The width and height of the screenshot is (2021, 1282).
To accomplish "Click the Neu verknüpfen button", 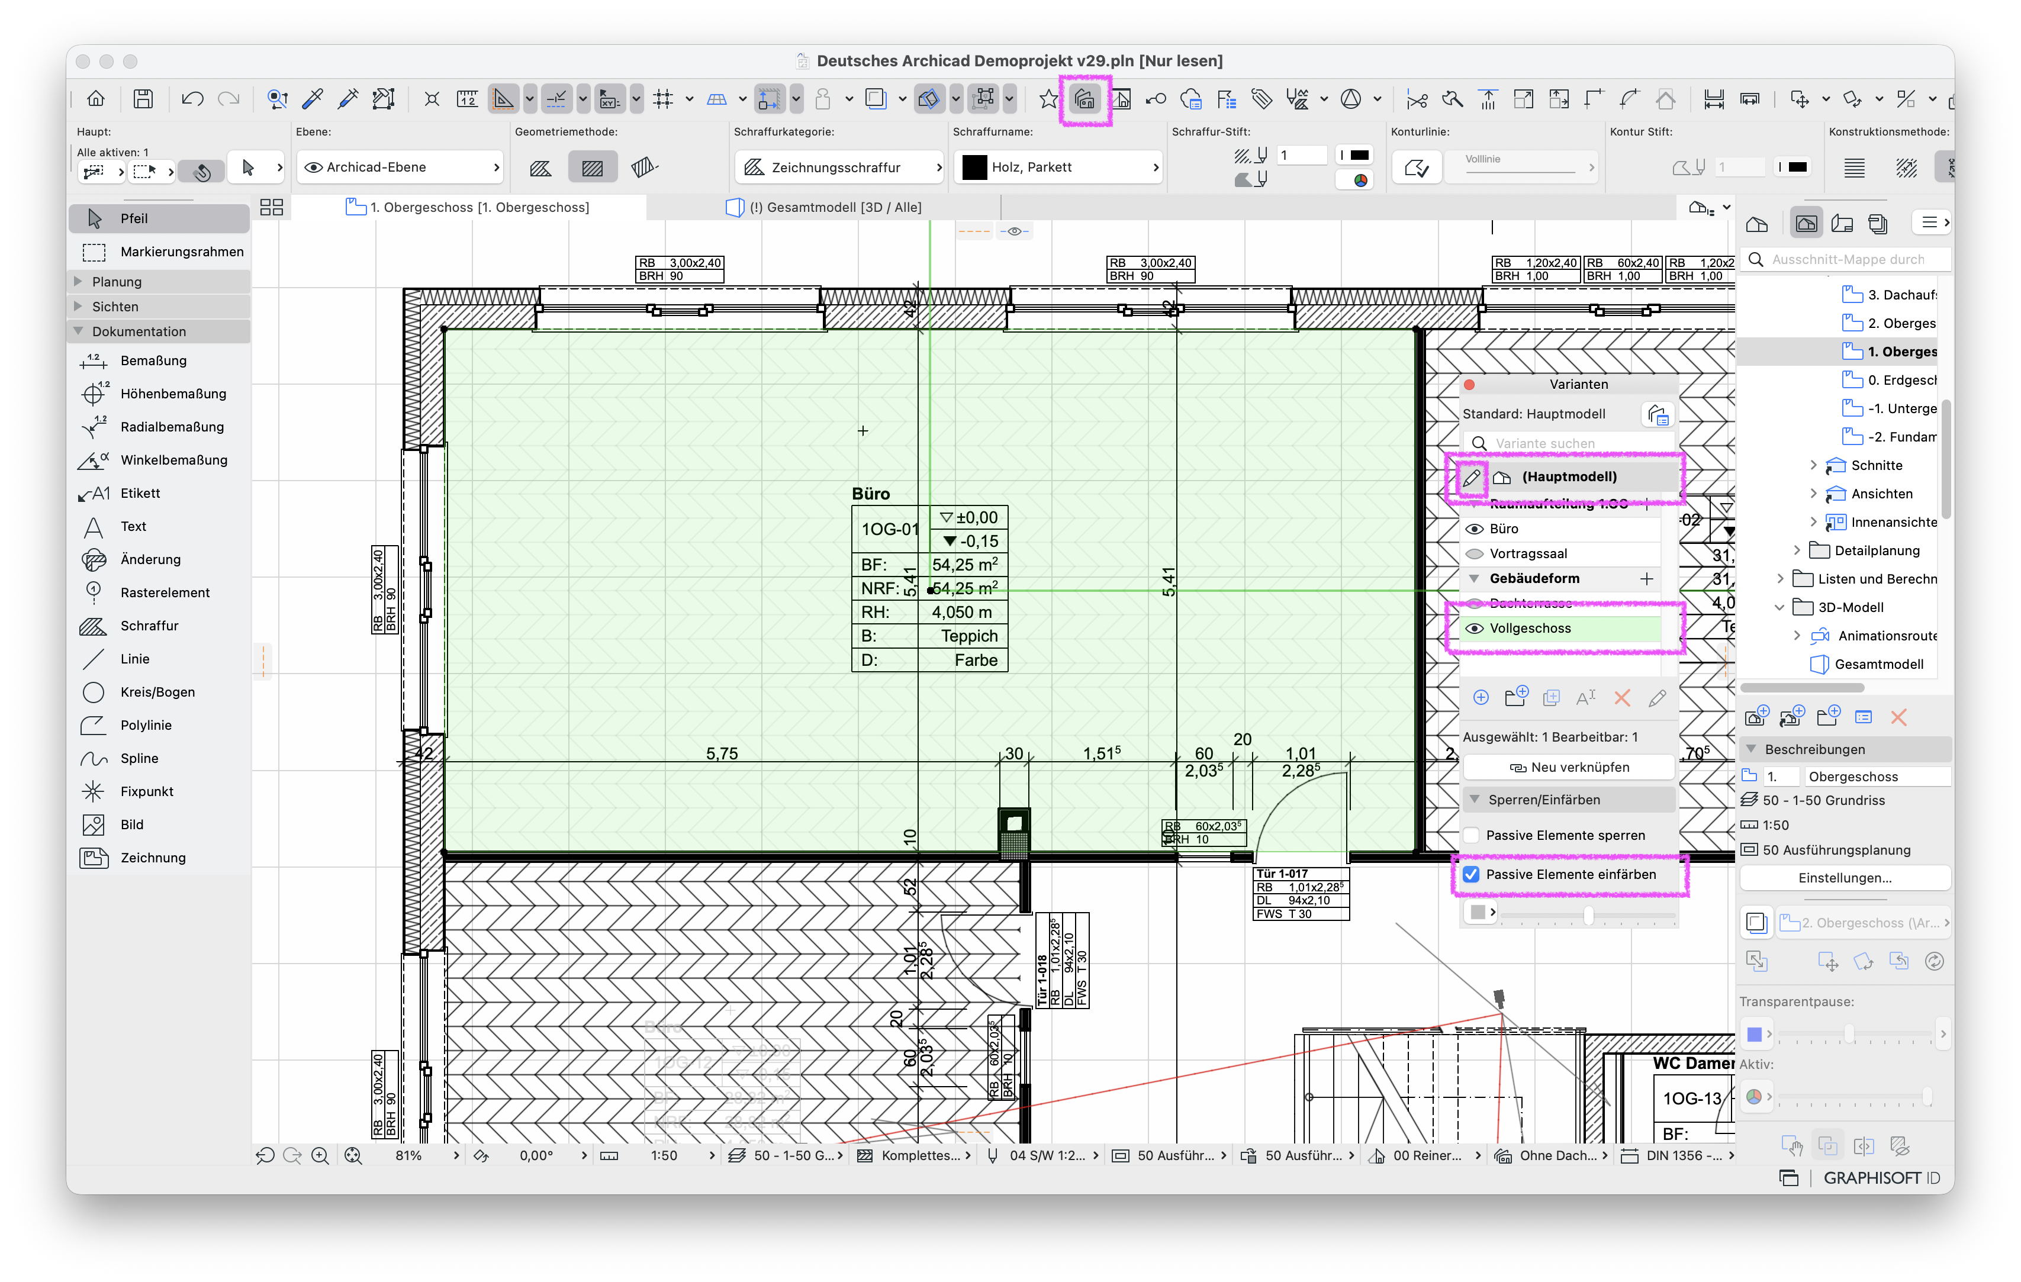I will [x=1569, y=768].
